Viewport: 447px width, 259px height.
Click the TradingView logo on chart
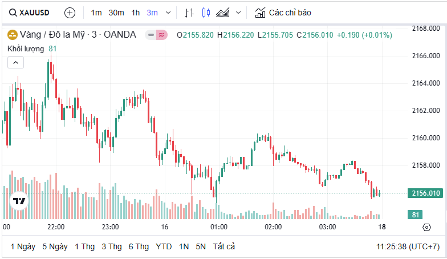coord(19,200)
